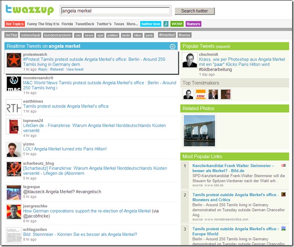Filter by the osterurlaub keyword
This screenshot has height=247, width=294.
pyautogui.click(x=30, y=35)
